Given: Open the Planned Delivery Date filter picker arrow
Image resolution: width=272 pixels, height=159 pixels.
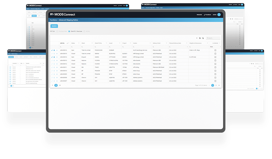Looking at the screenshot, I should pos(187,47).
